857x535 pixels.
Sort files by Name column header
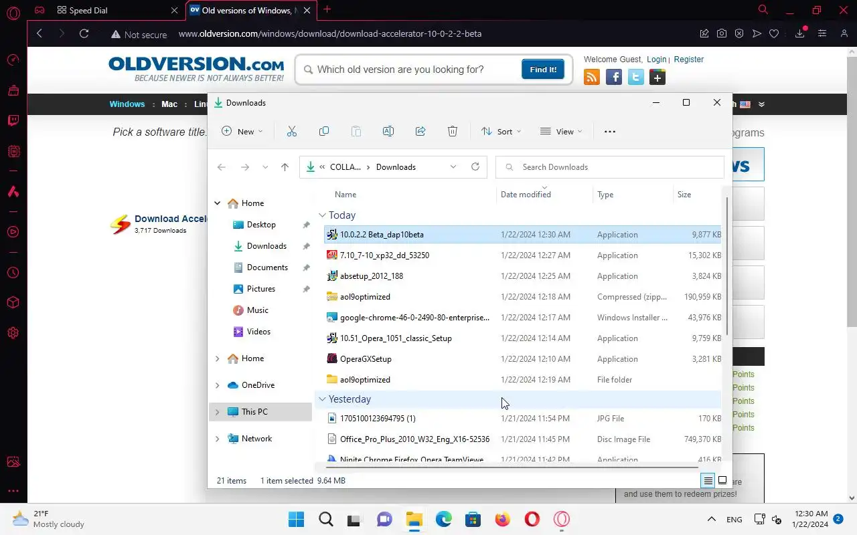(345, 195)
